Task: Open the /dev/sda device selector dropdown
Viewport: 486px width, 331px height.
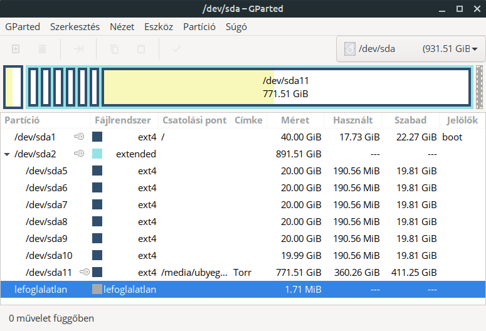Action: (411, 49)
